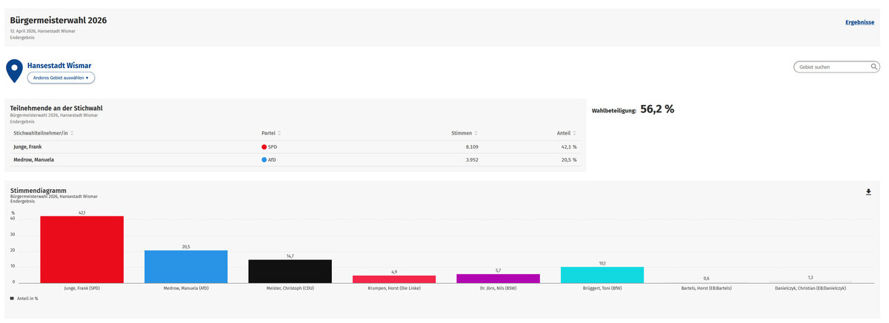The height and width of the screenshot is (323, 889).
Task: Click the black Meister, Christoph (CDU) bar
Action: [x=290, y=271]
